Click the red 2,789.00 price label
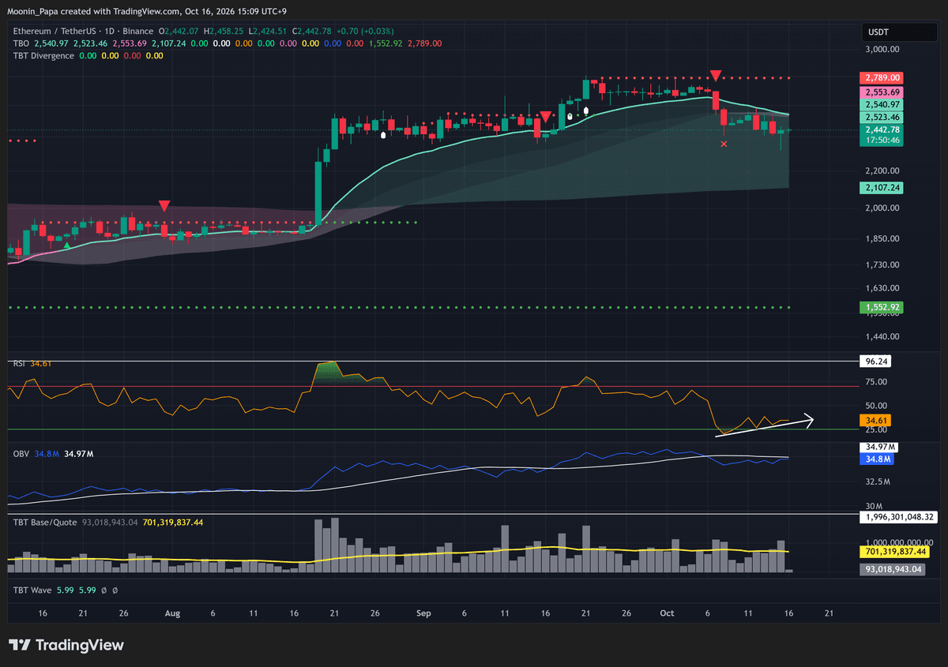 click(881, 78)
